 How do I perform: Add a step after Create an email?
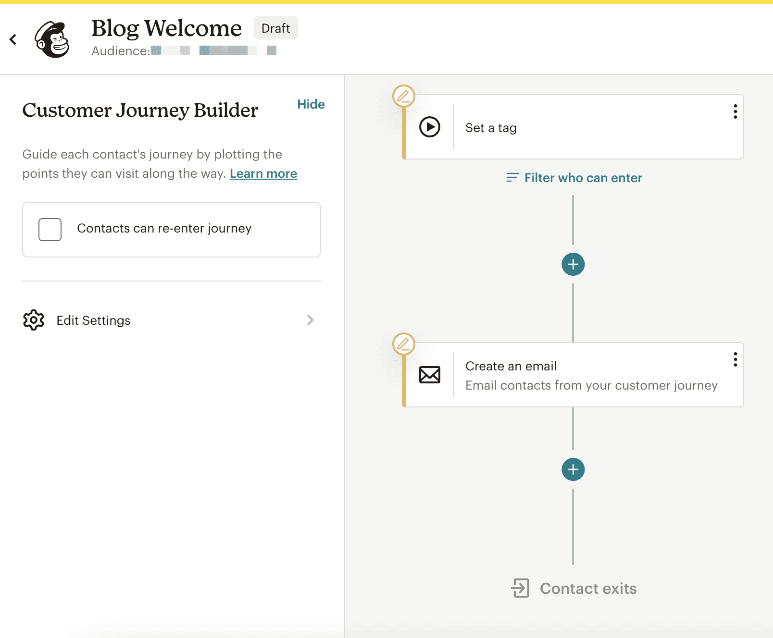[573, 469]
